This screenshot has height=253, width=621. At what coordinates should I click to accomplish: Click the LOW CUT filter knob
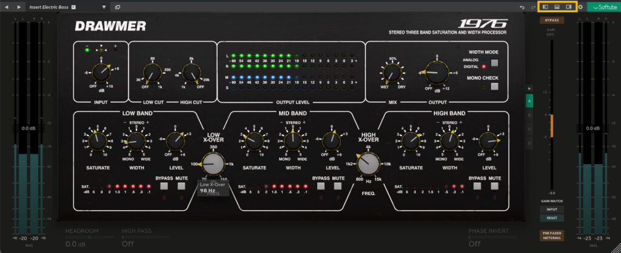(152, 73)
